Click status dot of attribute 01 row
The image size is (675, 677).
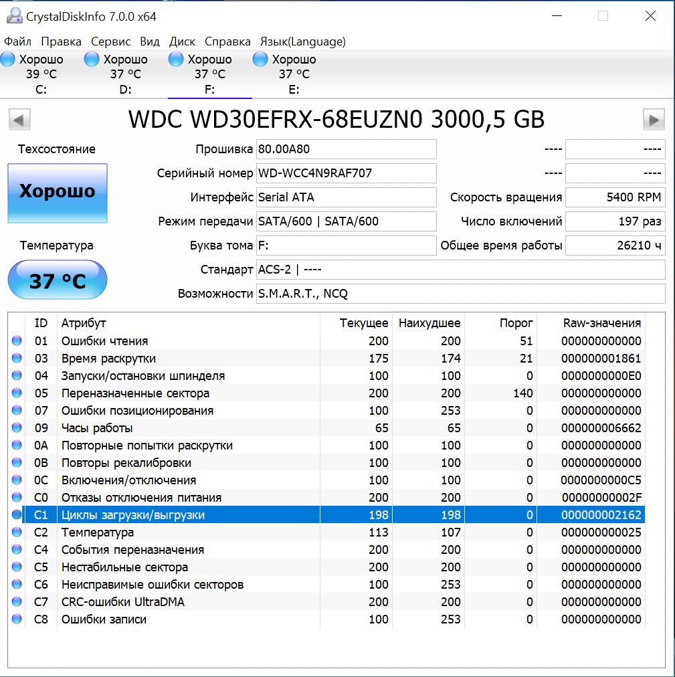(17, 341)
